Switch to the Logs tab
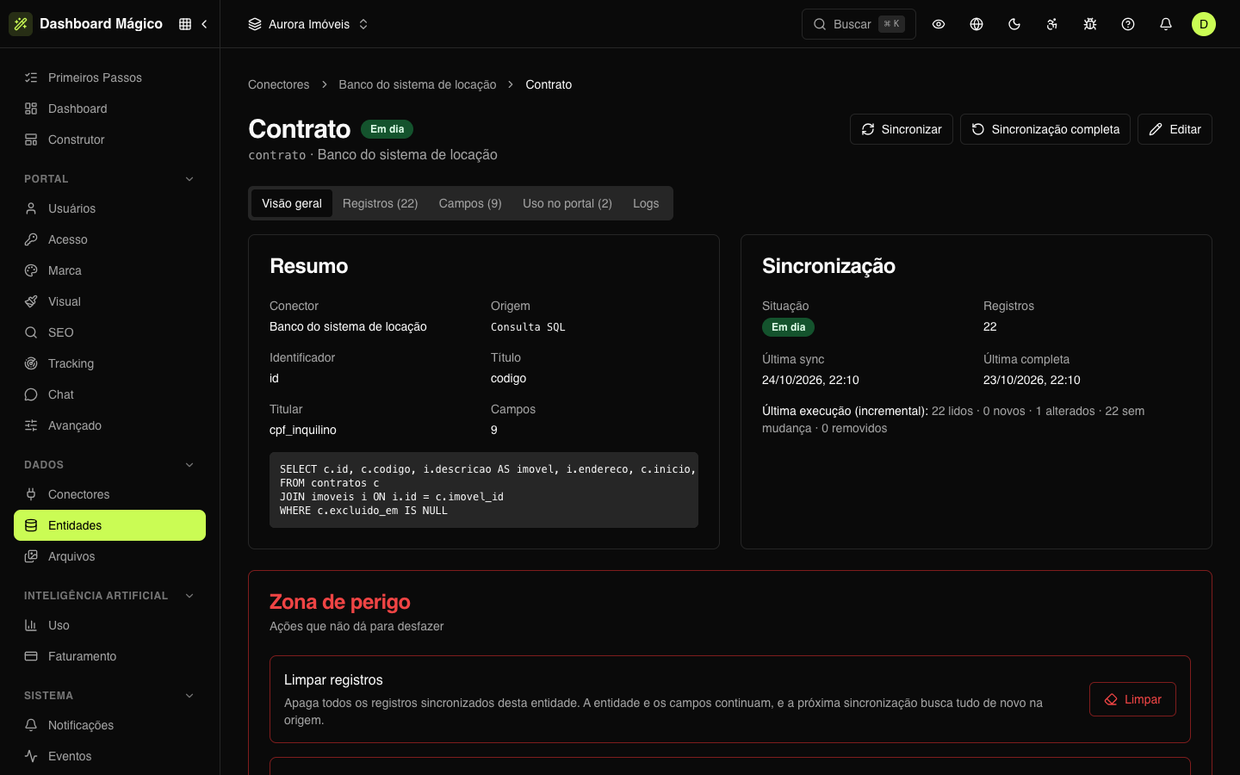 [x=646, y=203]
